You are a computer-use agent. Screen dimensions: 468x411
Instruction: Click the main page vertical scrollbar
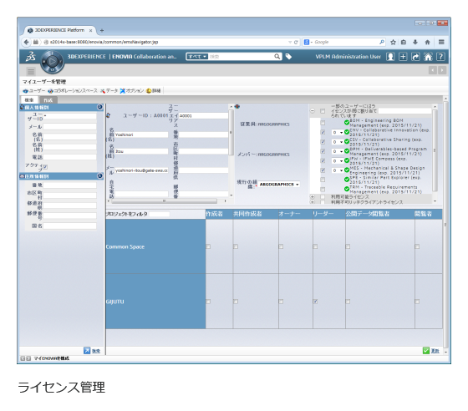pyautogui.click(x=445, y=224)
